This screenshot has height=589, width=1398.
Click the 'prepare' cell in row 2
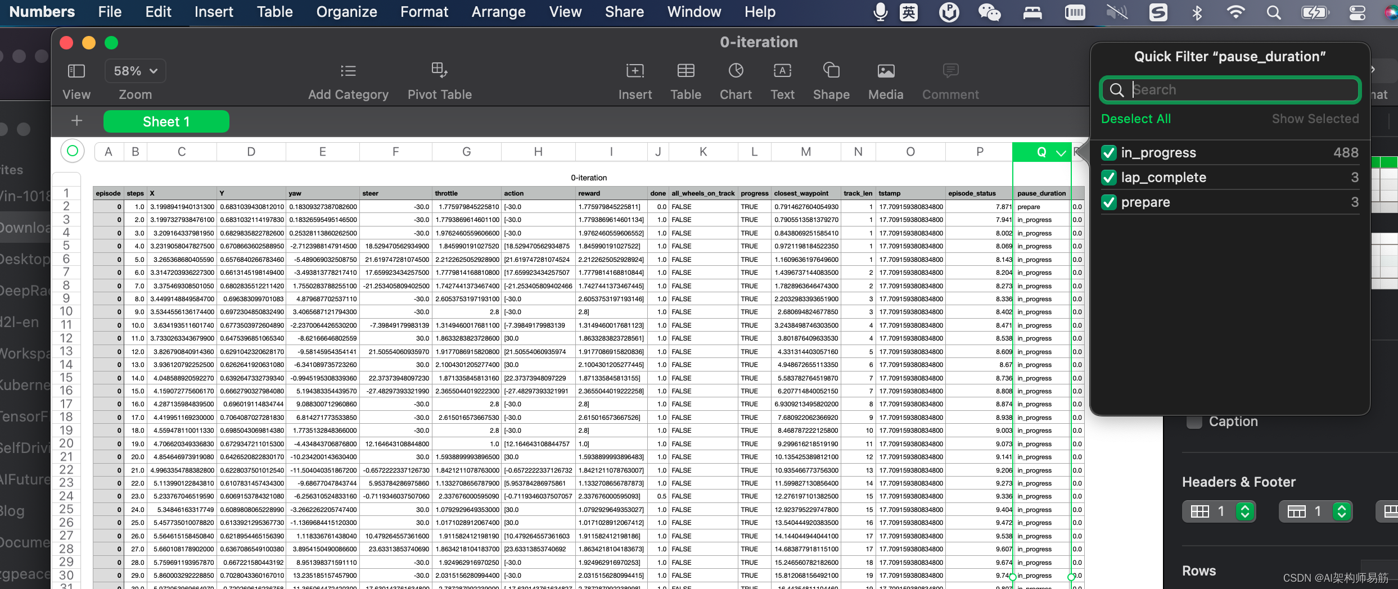pos(1041,207)
